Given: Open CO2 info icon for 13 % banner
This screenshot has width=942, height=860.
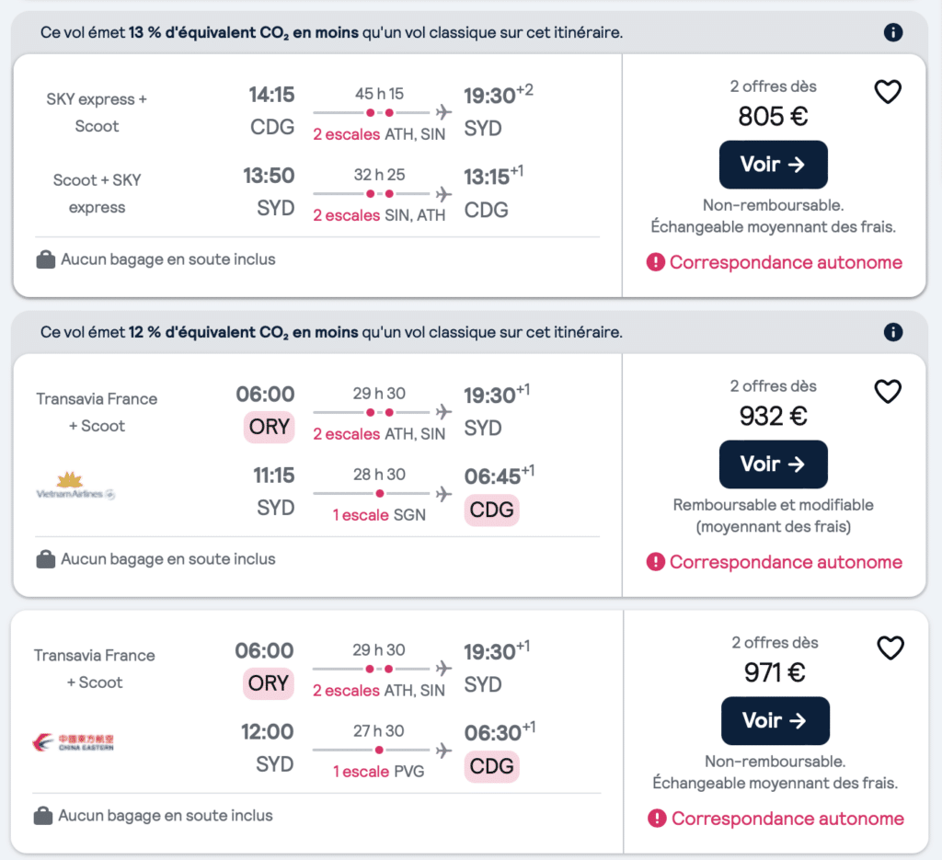Looking at the screenshot, I should pyautogui.click(x=892, y=32).
